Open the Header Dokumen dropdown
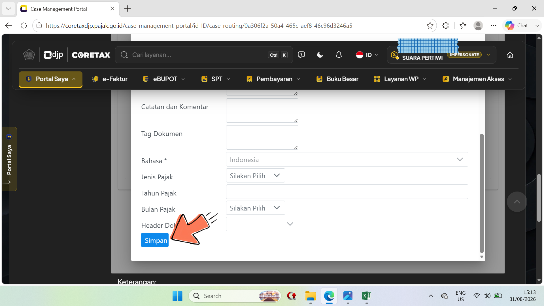 pyautogui.click(x=262, y=224)
